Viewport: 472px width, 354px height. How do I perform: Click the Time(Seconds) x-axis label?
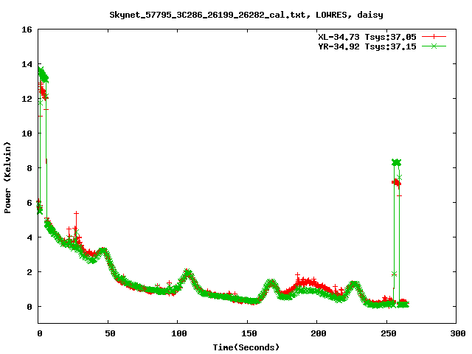pos(247,347)
